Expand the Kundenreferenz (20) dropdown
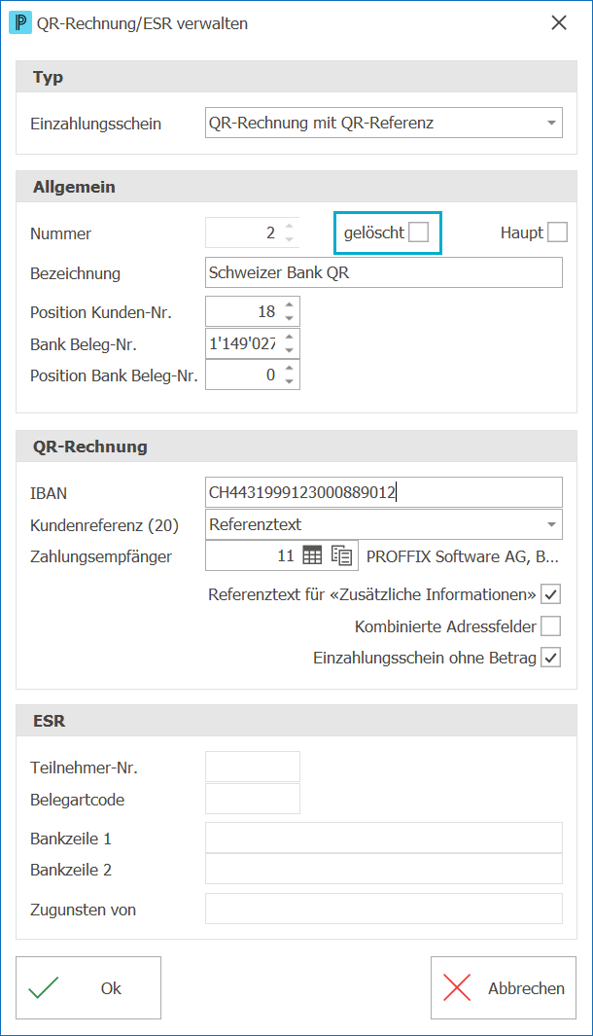This screenshot has width=593, height=1036. pyautogui.click(x=551, y=524)
